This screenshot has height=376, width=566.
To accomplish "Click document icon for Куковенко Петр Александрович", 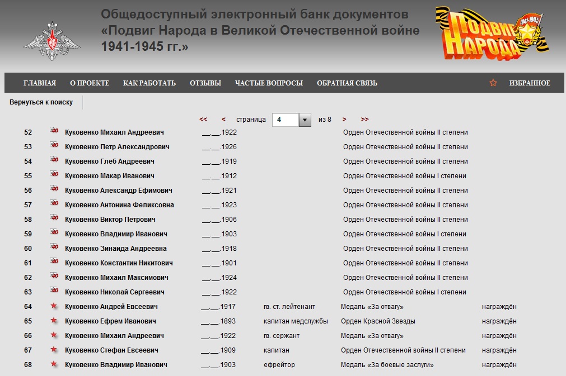I will (x=54, y=146).
